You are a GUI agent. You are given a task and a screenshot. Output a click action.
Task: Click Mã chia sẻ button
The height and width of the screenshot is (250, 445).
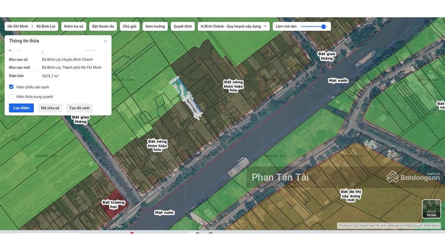pyautogui.click(x=50, y=108)
